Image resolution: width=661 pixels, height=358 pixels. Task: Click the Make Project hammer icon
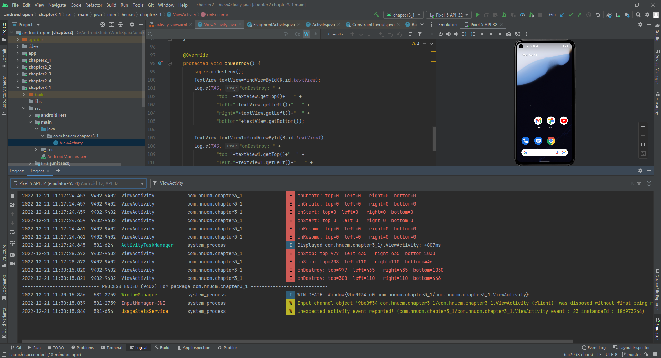[376, 15]
